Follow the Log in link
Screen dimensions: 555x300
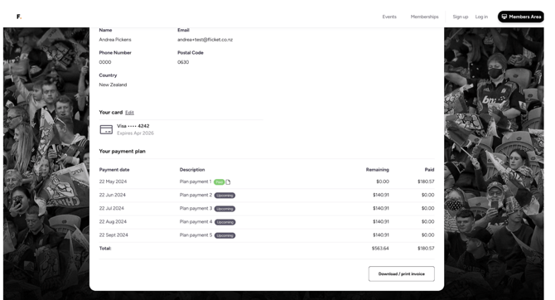(481, 17)
